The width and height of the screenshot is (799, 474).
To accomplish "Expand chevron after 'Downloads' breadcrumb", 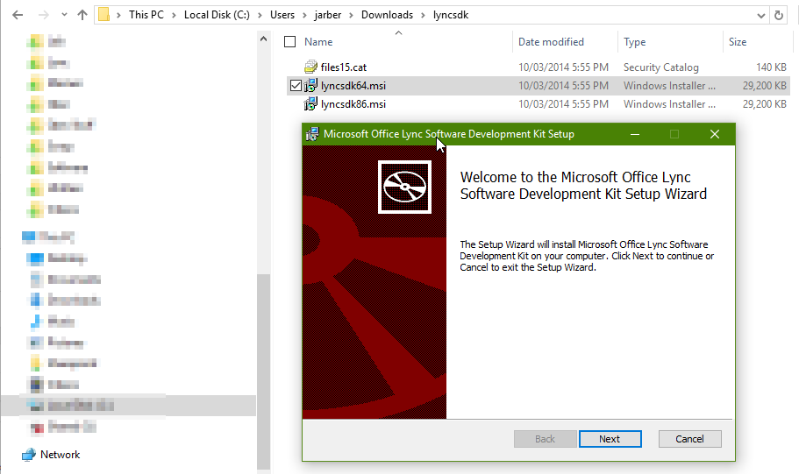I will (x=423, y=15).
